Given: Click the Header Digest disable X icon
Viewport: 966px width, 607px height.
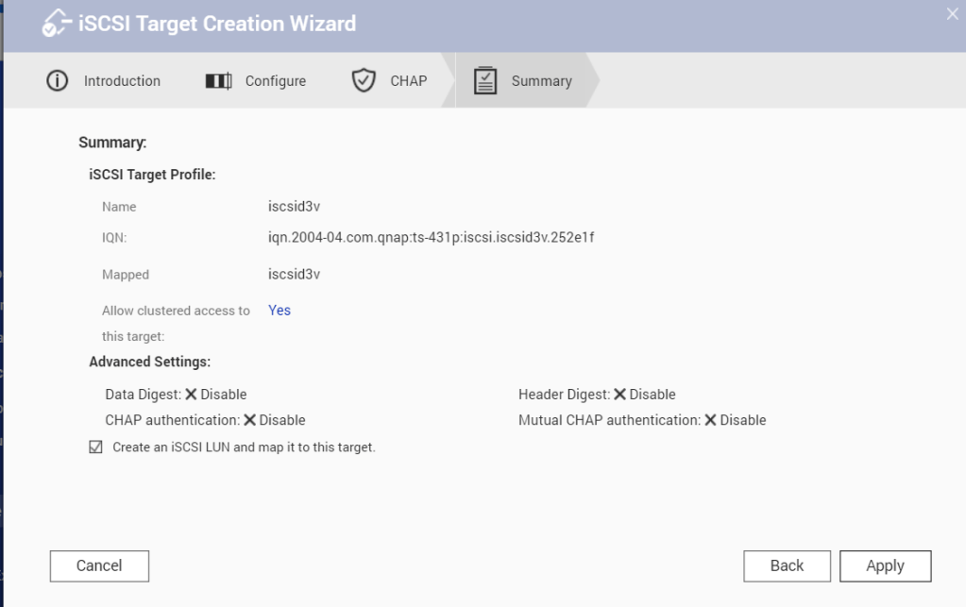Looking at the screenshot, I should click(619, 395).
